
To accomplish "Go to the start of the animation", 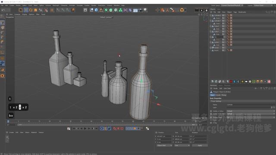I will pyautogui.click(x=74, y=129).
